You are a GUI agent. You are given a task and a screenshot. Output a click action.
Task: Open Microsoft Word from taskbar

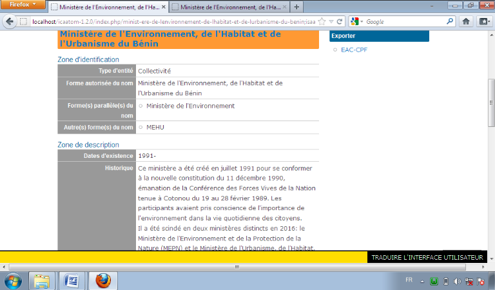tap(72, 280)
